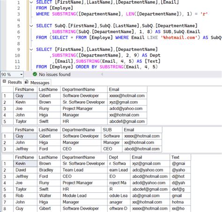Click the ORDER BY keyword on line 12

(86, 67)
